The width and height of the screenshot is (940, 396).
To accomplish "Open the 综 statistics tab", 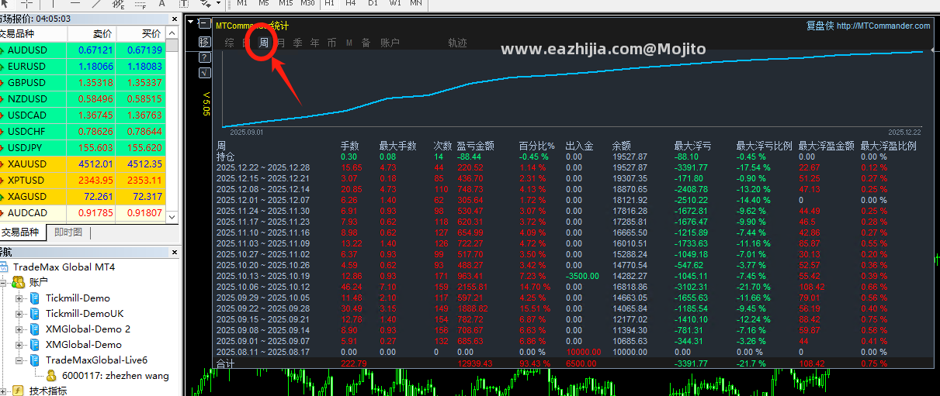I will click(230, 43).
